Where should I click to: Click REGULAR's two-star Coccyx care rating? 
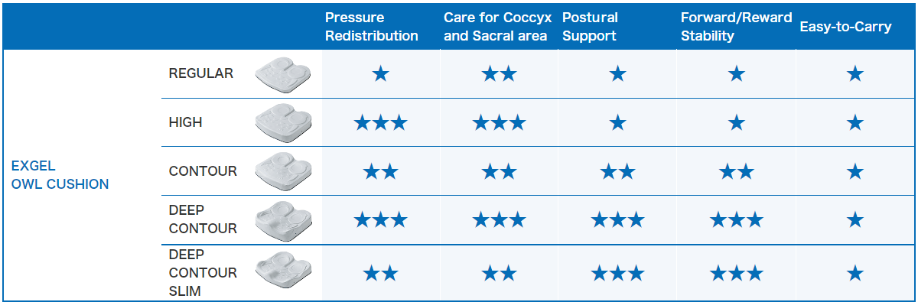(500, 74)
